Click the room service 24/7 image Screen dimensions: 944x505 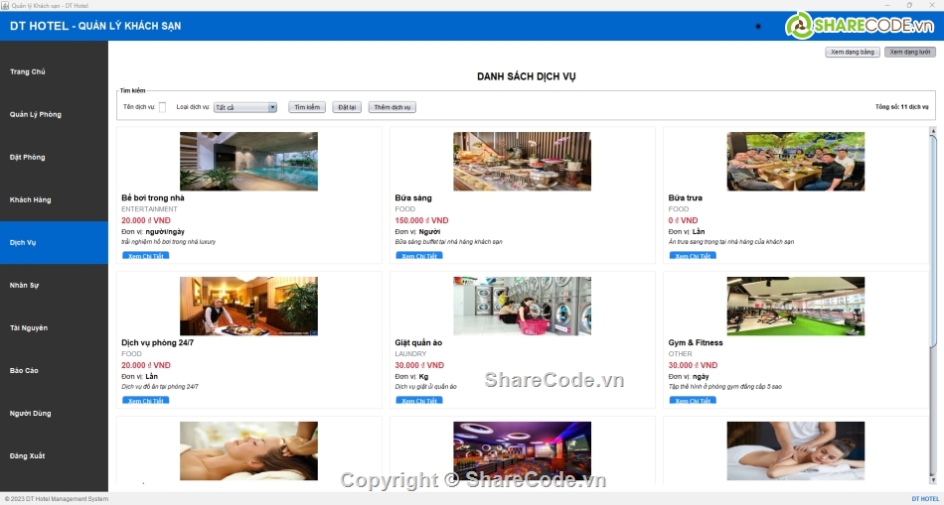click(x=248, y=306)
